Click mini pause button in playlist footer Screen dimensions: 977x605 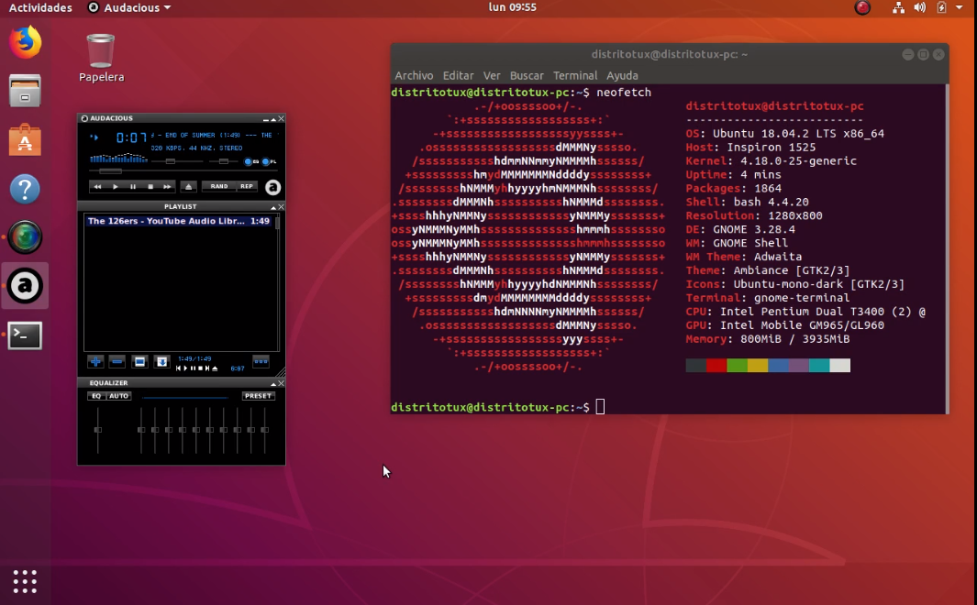click(x=193, y=368)
